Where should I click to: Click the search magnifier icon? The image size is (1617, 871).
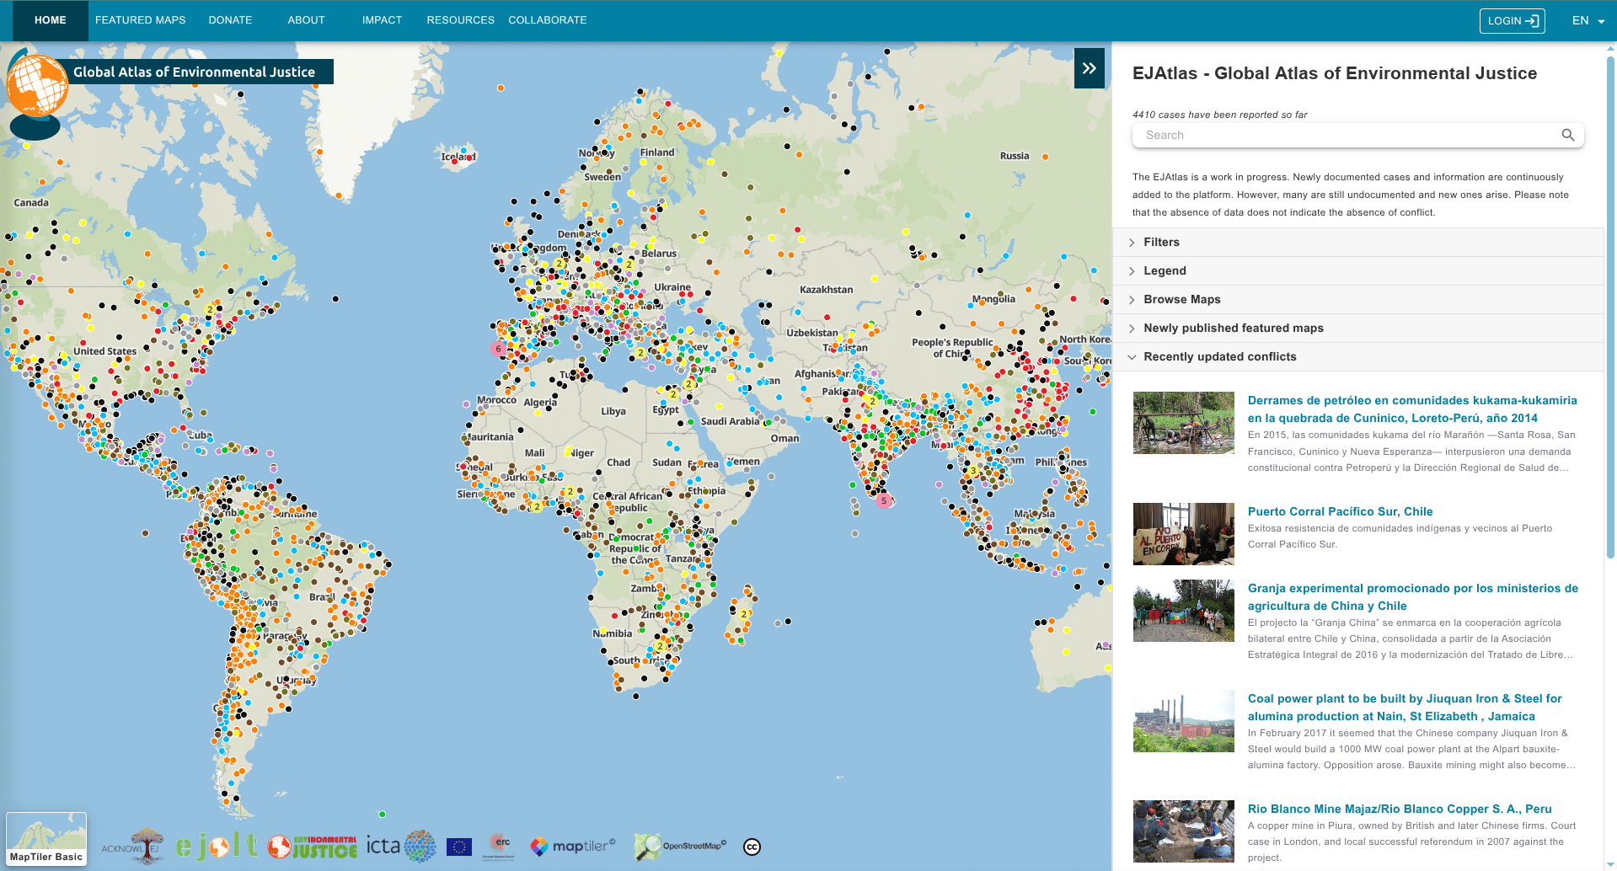tap(1567, 135)
